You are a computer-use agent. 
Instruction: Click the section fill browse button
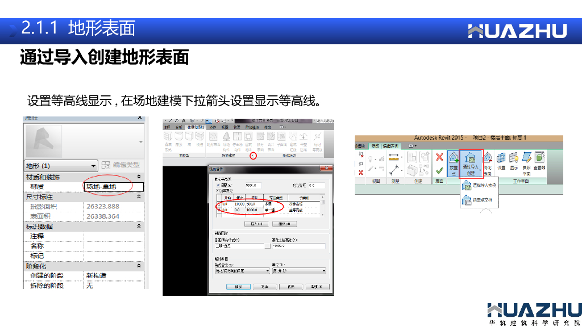point(267,246)
